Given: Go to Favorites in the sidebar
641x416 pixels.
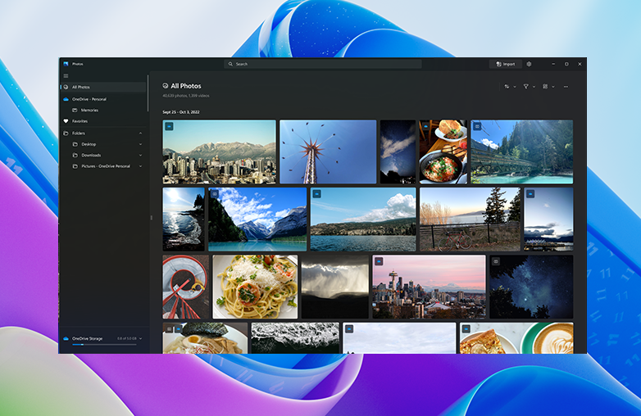Looking at the screenshot, I should (x=103, y=121).
